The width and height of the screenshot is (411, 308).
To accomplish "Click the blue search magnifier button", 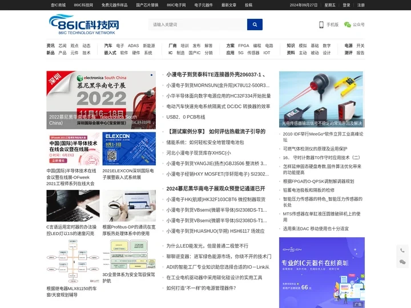I will click(255, 25).
